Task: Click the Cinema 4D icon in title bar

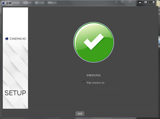Action: coord(3,3)
